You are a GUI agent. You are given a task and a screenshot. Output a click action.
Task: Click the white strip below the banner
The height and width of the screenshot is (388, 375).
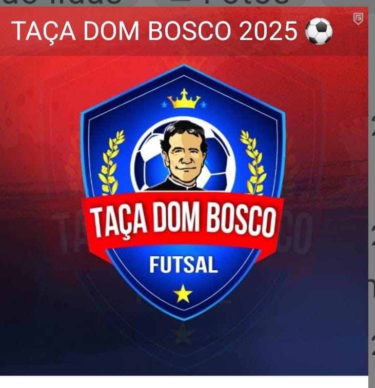184,382
